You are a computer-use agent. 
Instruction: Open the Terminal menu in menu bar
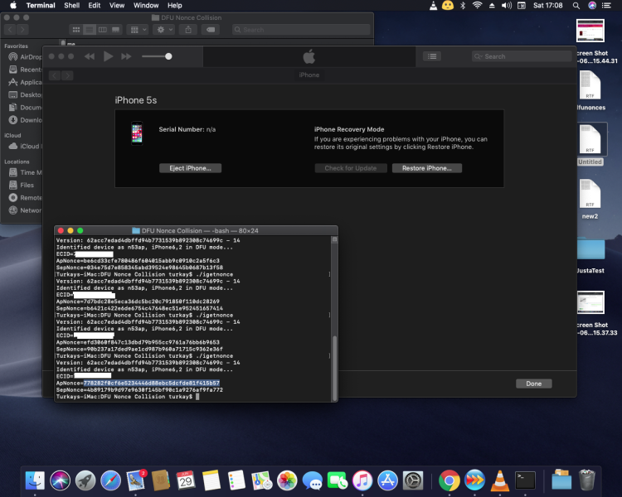[x=41, y=5]
